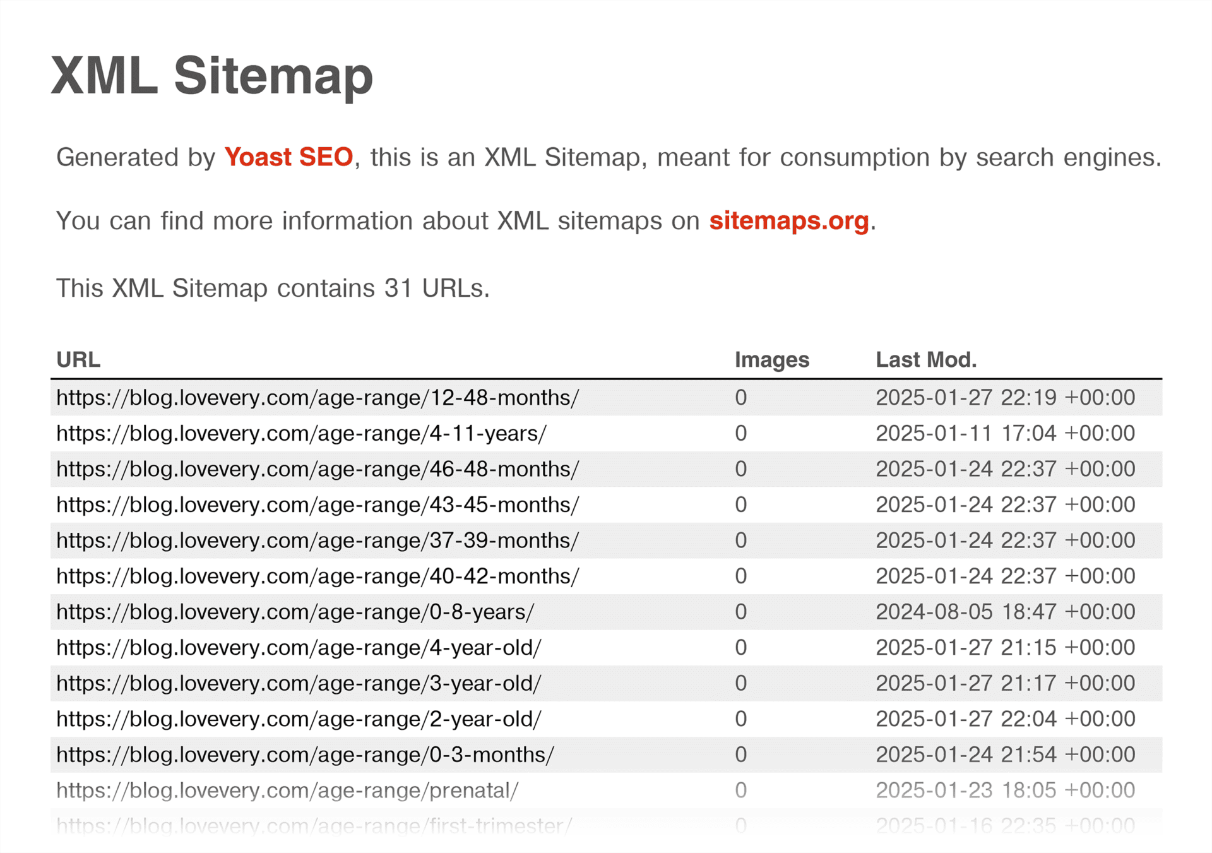Open the 0-3-months age-range URL

pyautogui.click(x=305, y=755)
